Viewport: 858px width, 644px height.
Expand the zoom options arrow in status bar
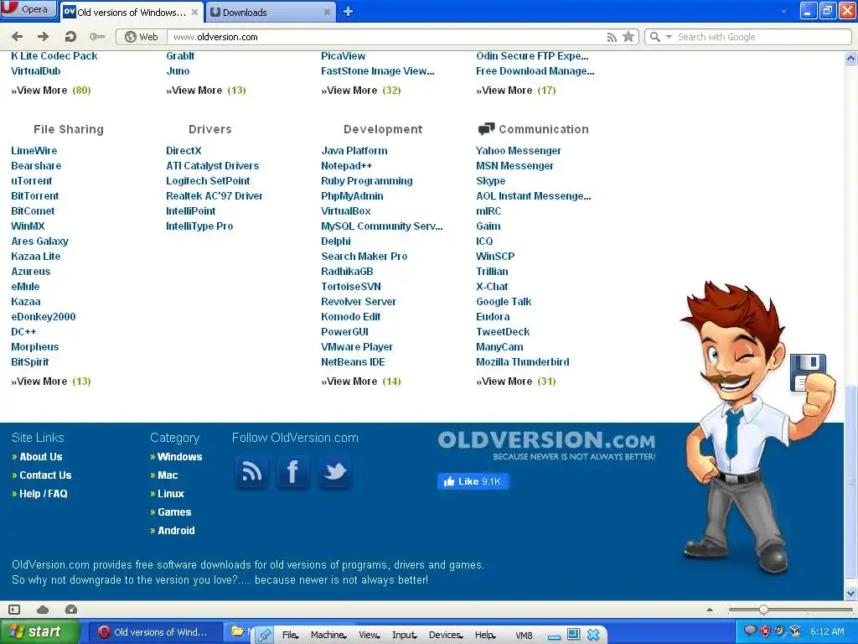click(710, 610)
